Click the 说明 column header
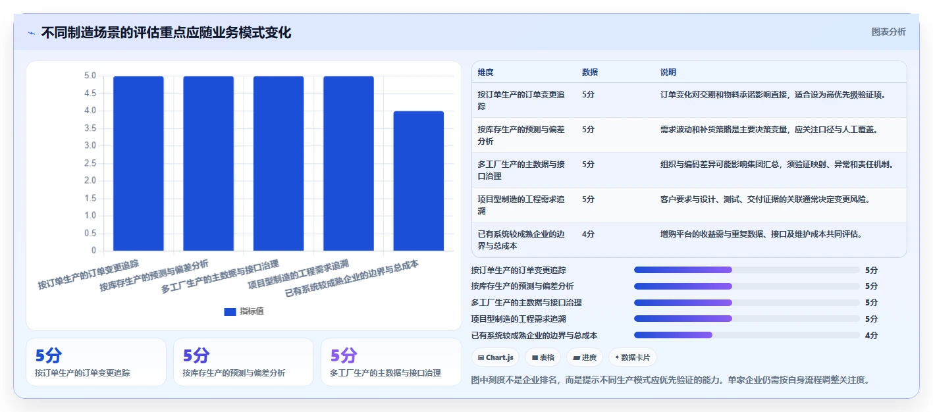Viewport: 933px width, 412px height. [x=668, y=72]
